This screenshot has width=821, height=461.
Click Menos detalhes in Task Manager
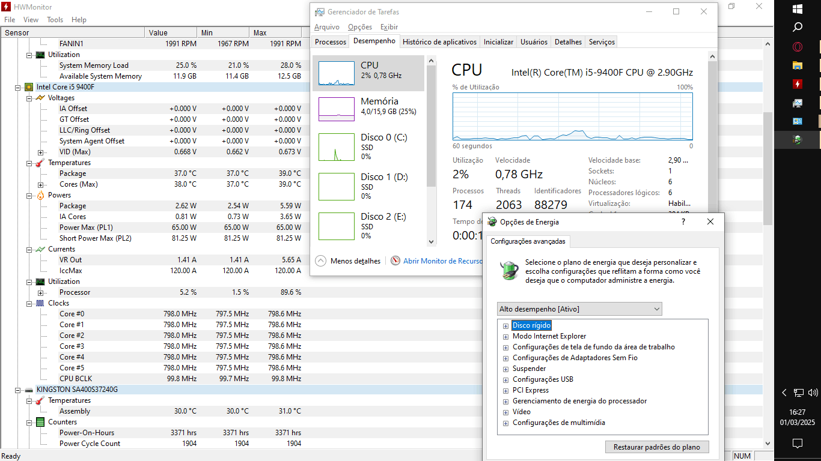[x=347, y=261]
